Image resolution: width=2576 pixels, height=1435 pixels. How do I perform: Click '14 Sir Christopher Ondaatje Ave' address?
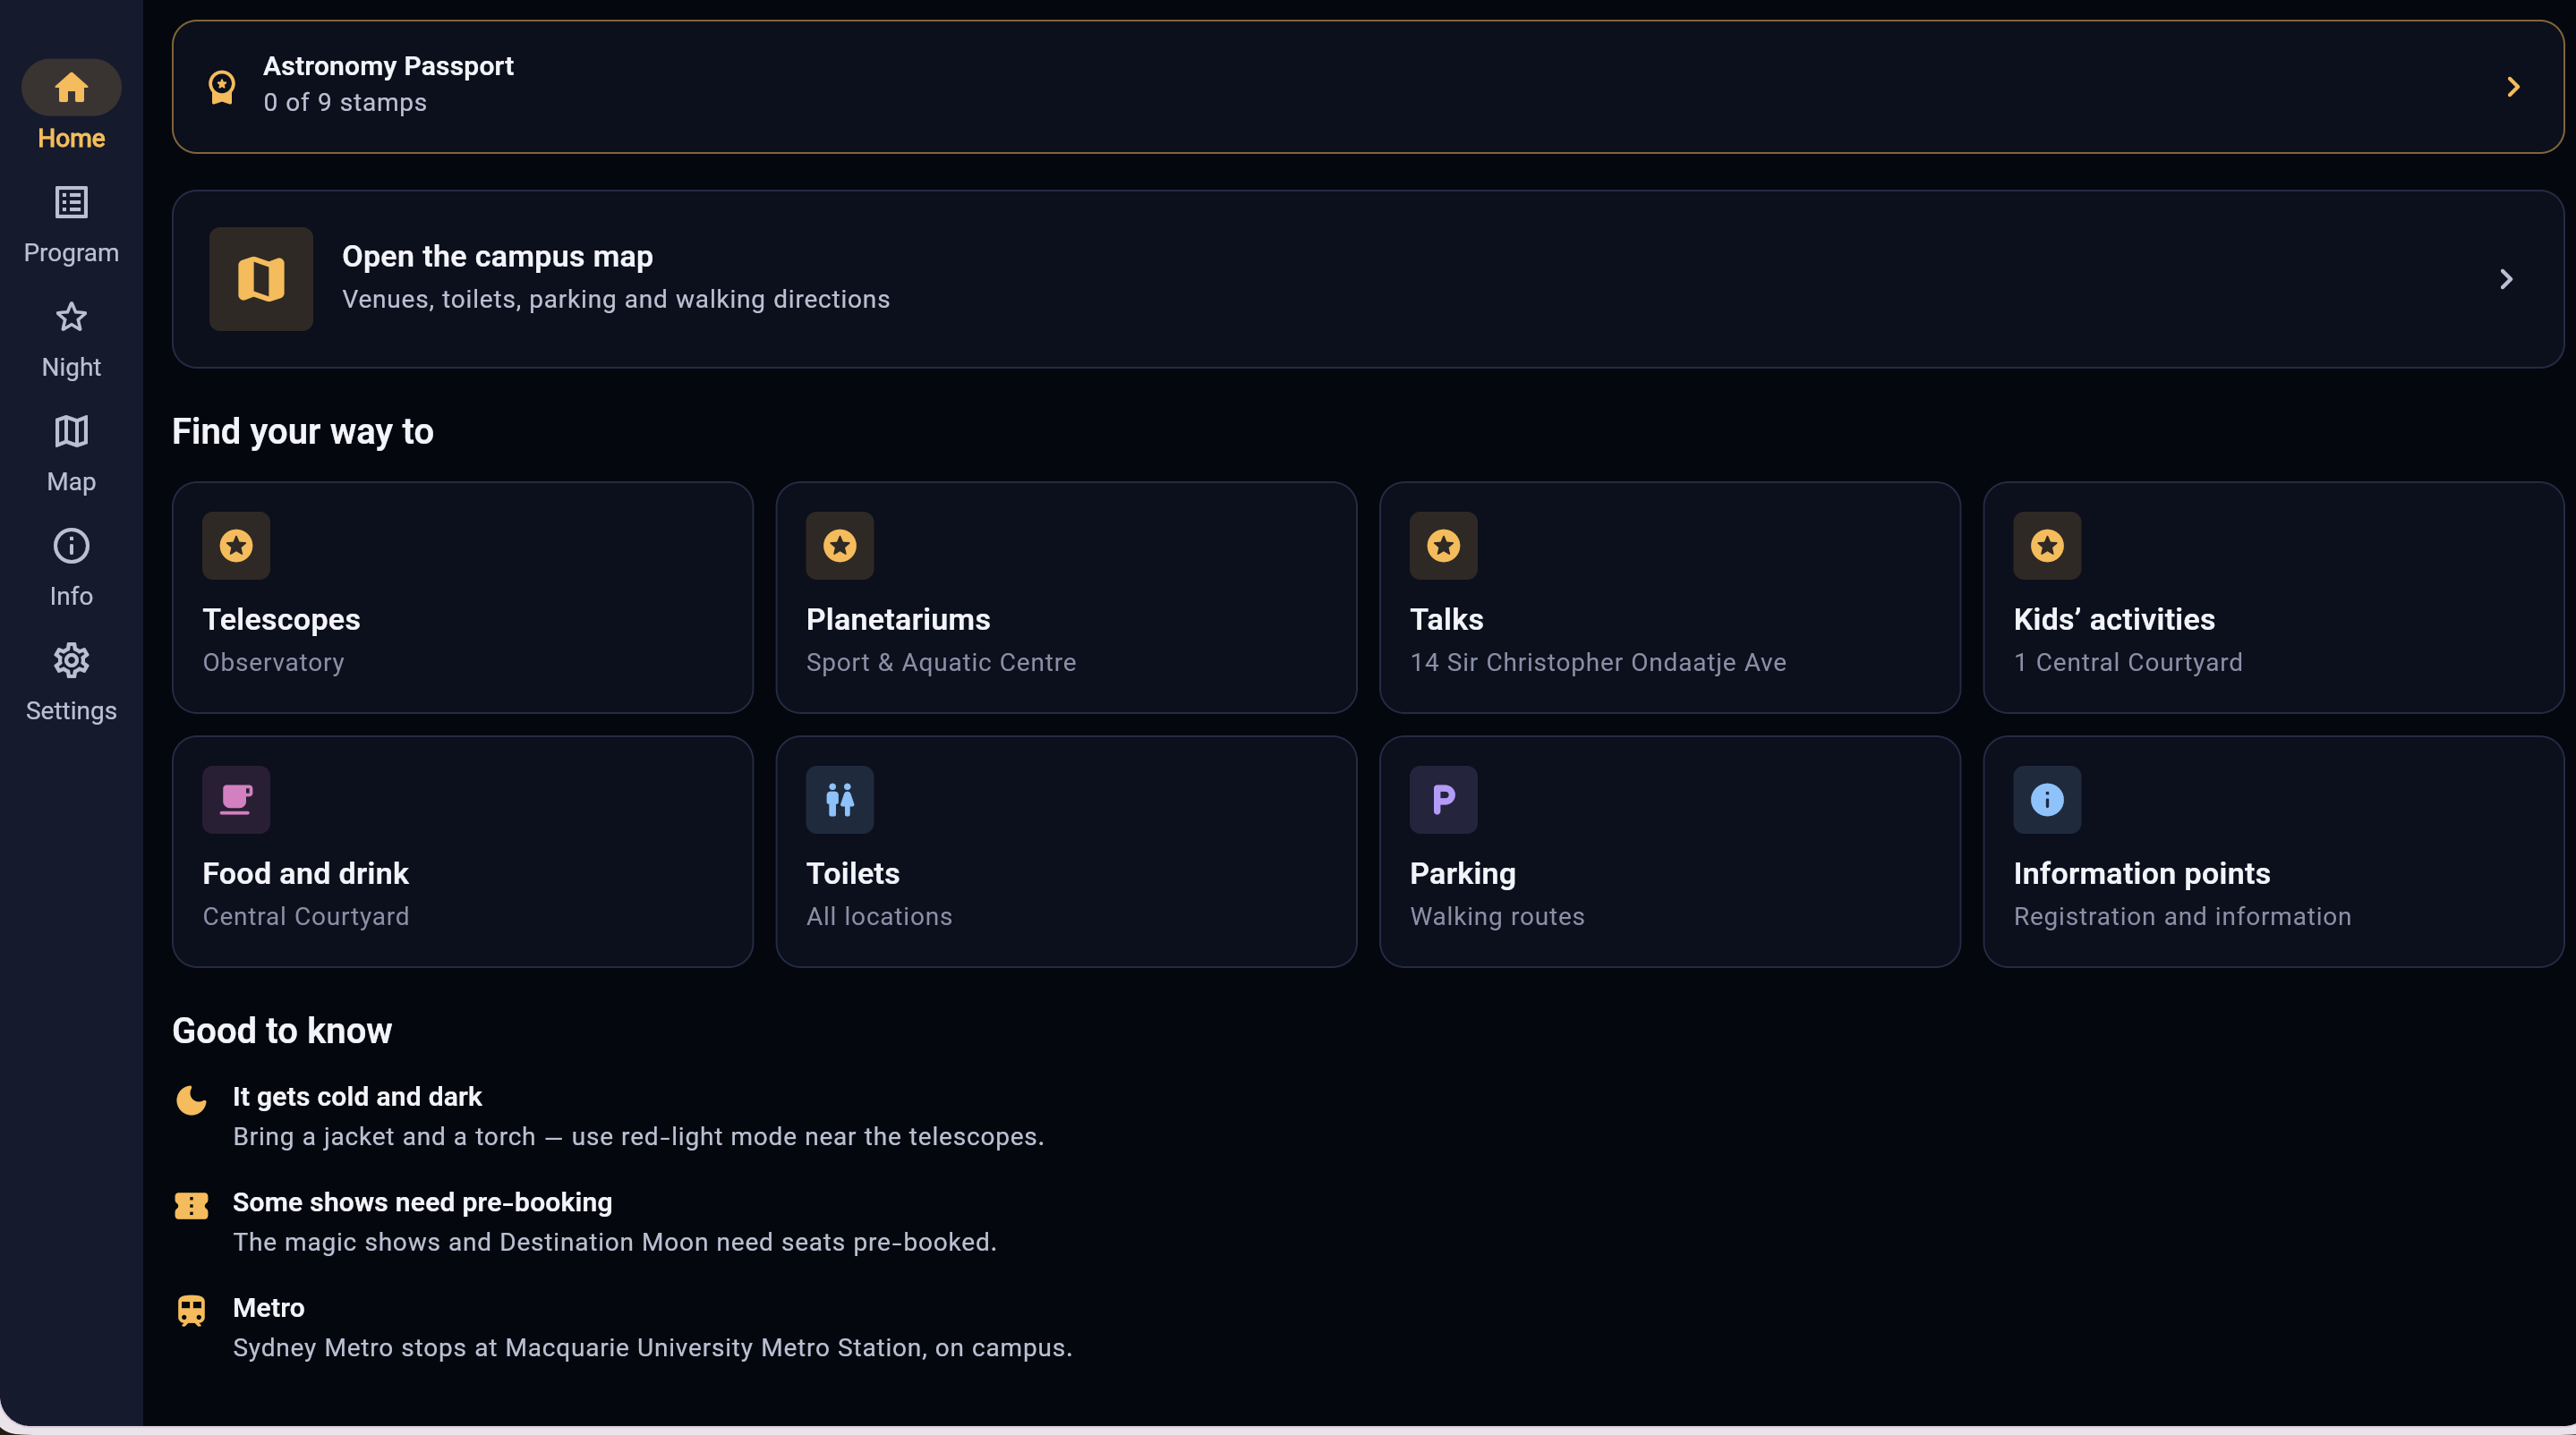[1597, 663]
